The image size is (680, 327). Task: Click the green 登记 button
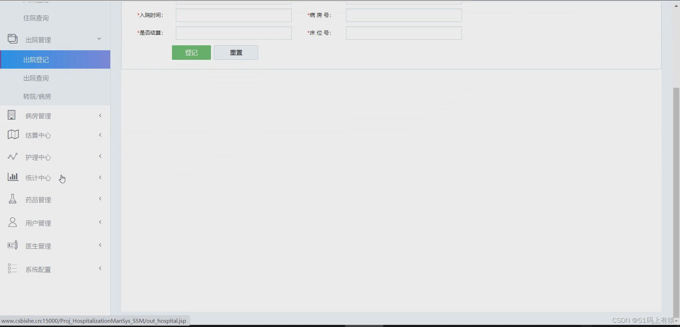coord(191,52)
